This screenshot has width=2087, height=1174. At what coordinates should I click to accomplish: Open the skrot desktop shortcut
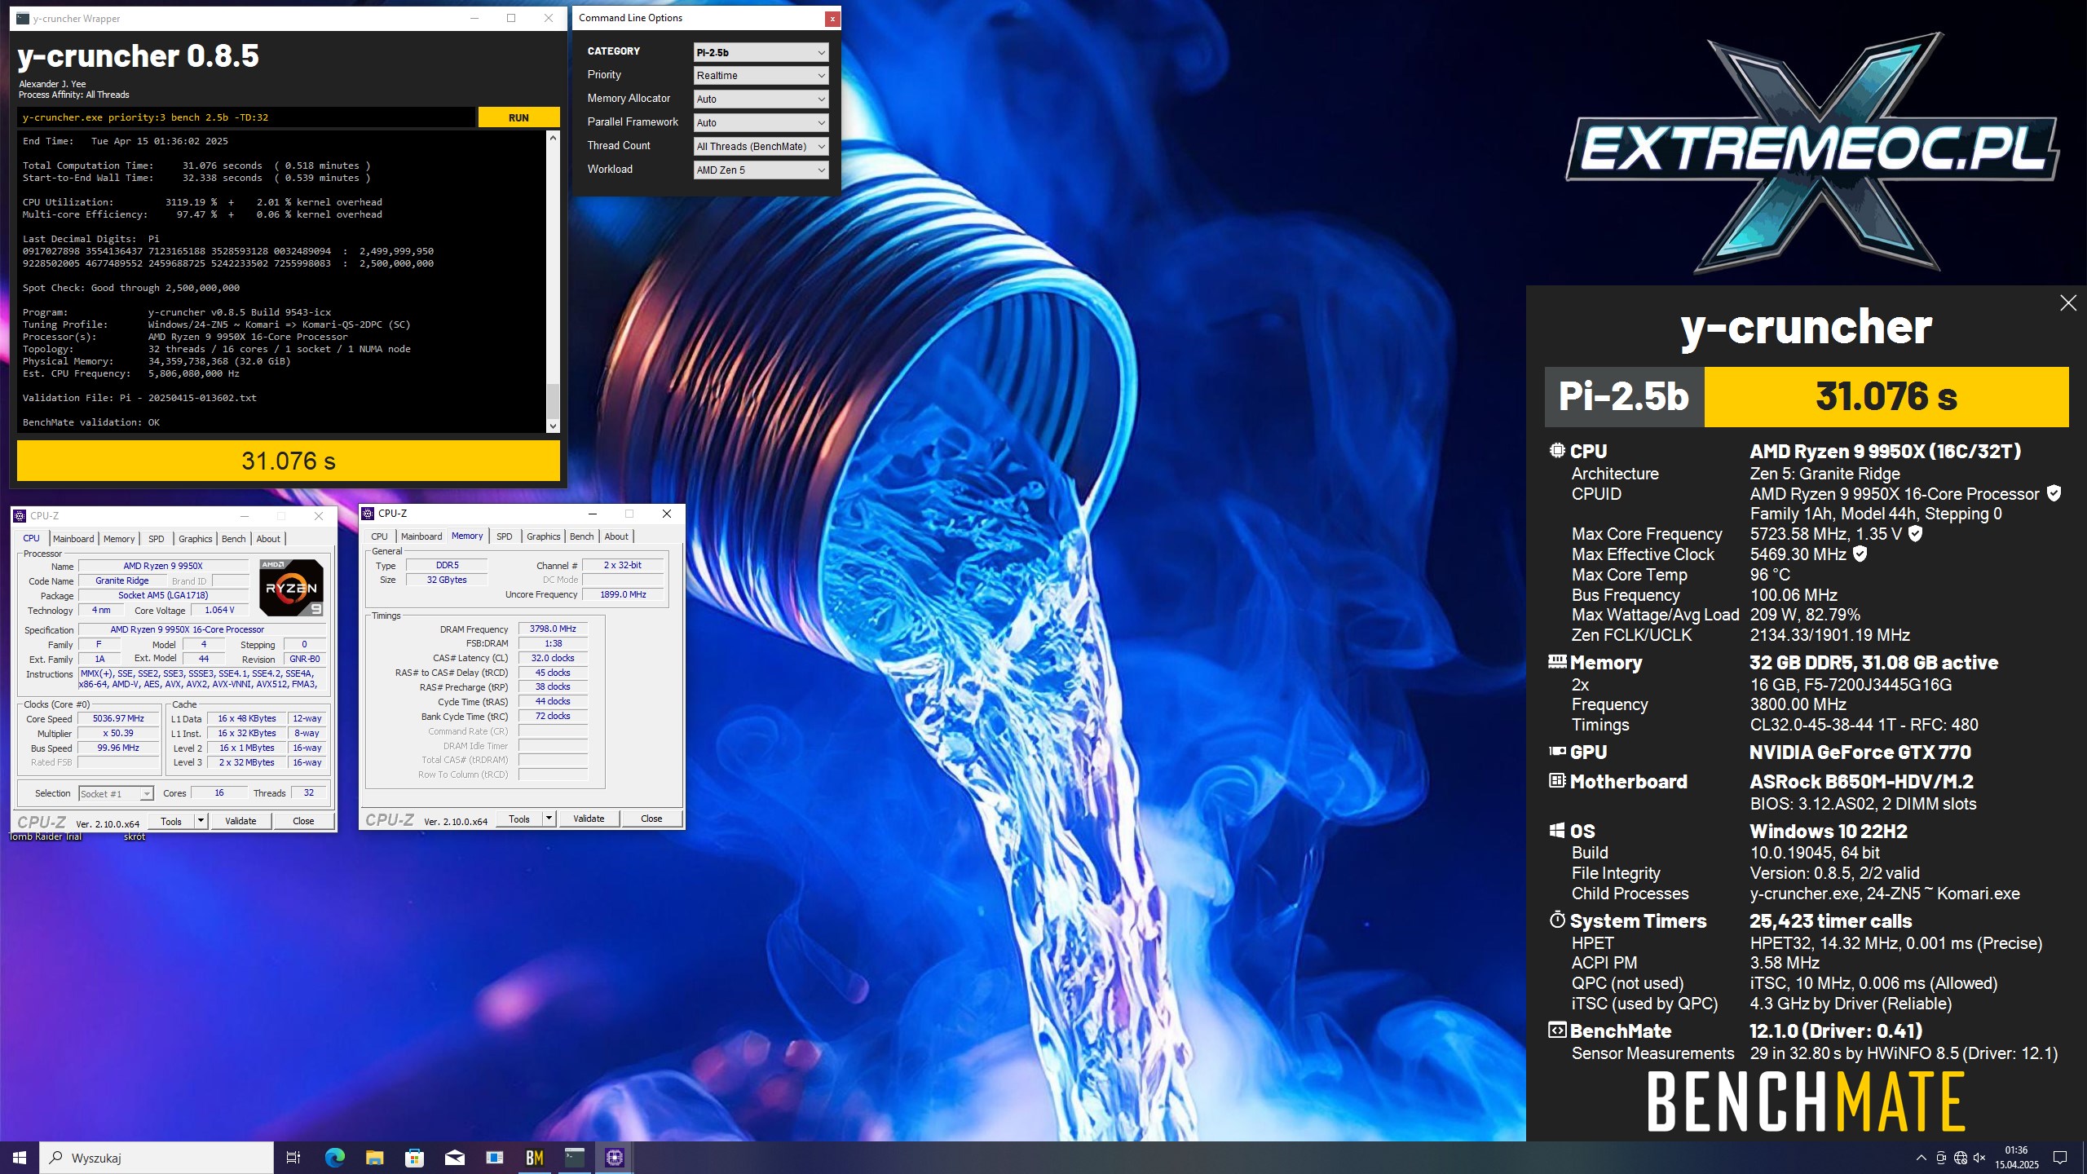pos(135,836)
